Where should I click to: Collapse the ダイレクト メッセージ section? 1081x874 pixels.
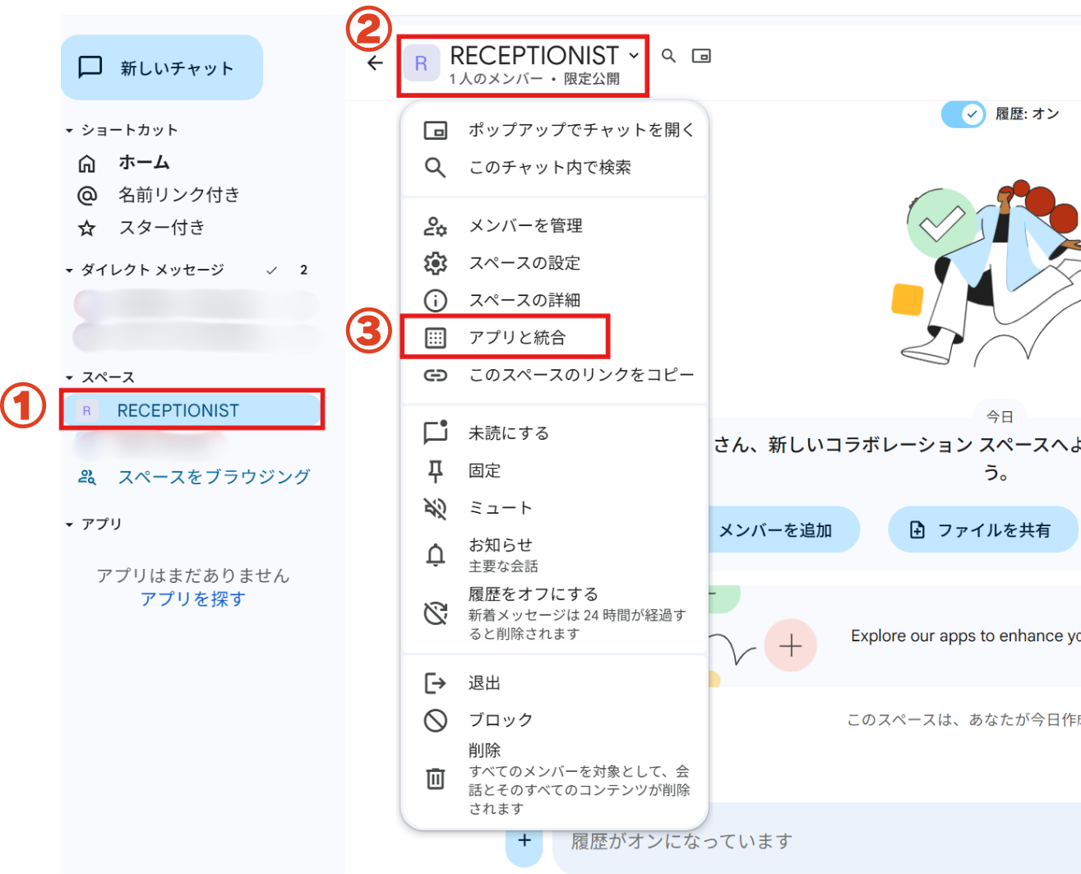[70, 271]
